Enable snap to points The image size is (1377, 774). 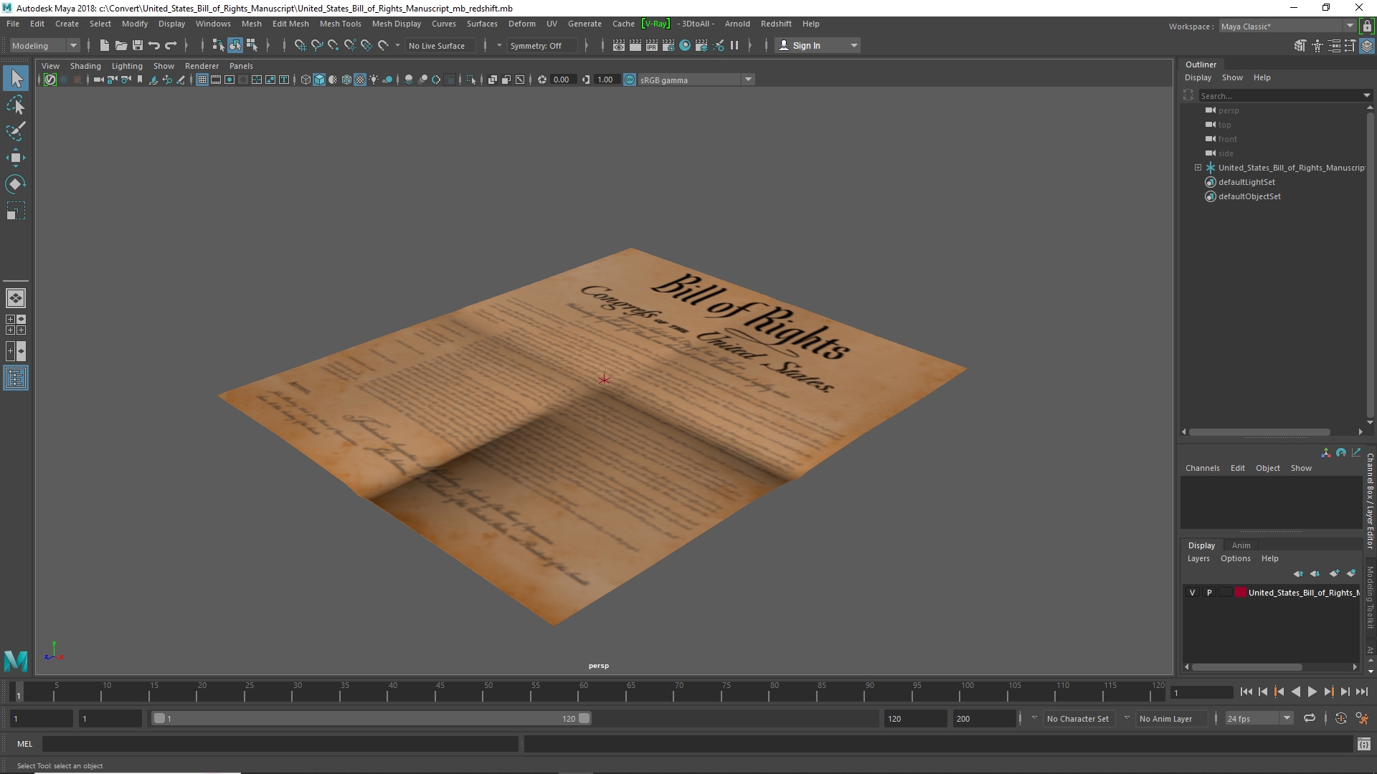[x=333, y=45]
